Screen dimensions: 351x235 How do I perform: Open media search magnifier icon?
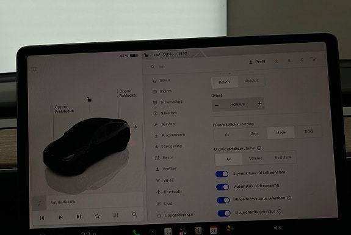(x=134, y=214)
